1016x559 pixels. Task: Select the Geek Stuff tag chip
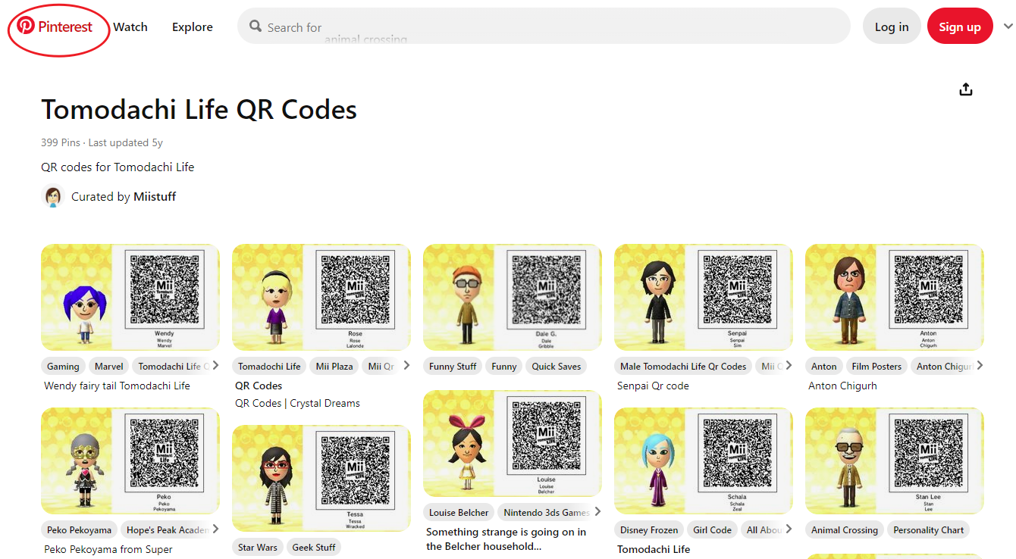point(314,548)
